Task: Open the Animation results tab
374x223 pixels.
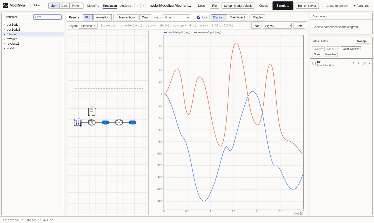Action: click(103, 17)
